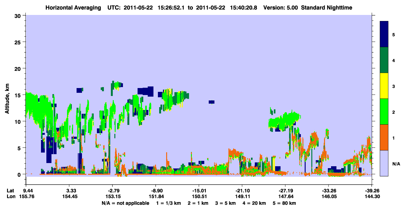Click the longitude value 144.30
The width and height of the screenshot is (413, 212).
point(372,196)
